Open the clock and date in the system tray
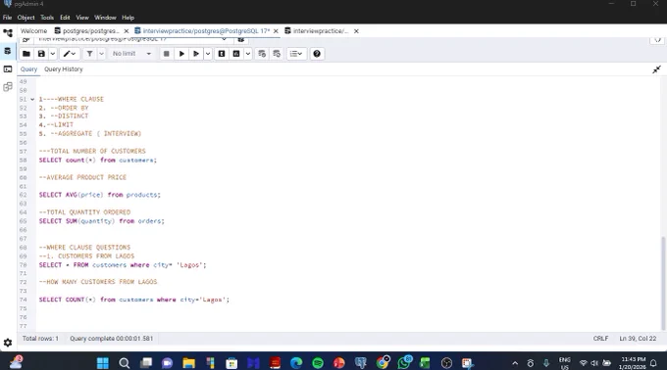The width and height of the screenshot is (667, 370). 633,363
